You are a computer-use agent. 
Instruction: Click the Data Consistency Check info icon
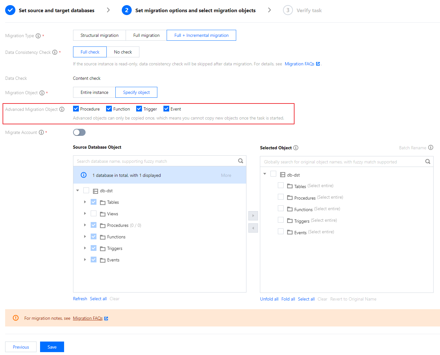[55, 52]
